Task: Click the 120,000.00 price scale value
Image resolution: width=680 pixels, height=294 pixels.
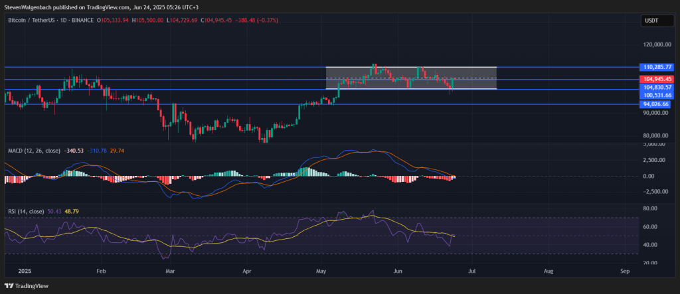Action: tap(655, 45)
